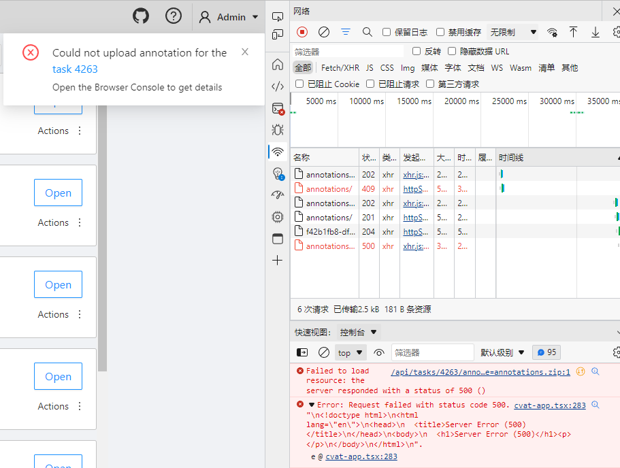Open cvat-app.tsx:283 stack trace link
620x468 pixels.
click(x=361, y=456)
